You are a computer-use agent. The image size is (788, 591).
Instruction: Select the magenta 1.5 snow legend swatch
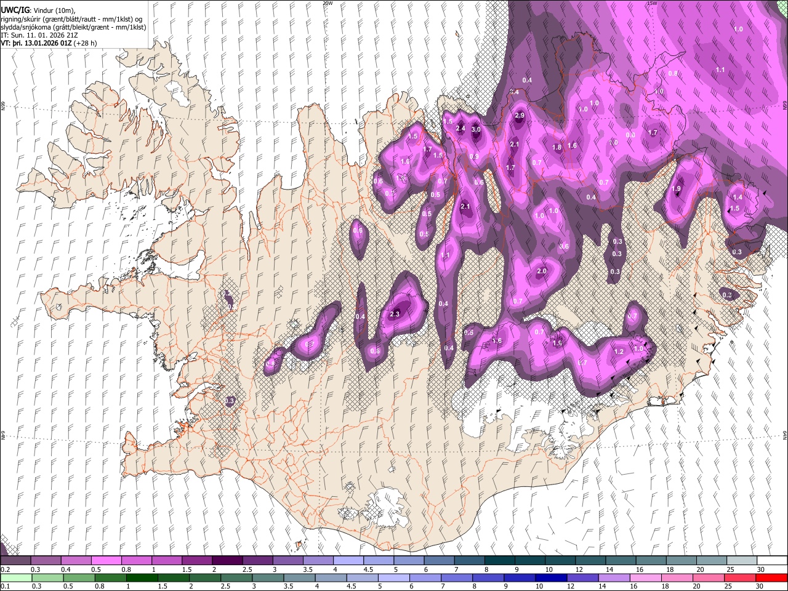[196, 561]
